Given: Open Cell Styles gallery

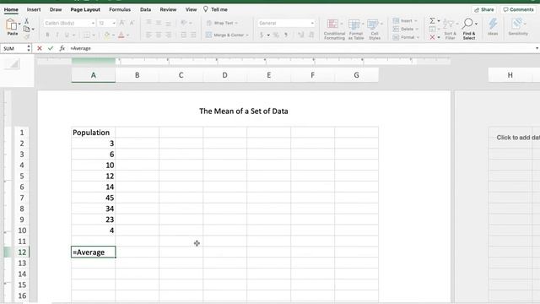Looking at the screenshot, I should 375,30.
